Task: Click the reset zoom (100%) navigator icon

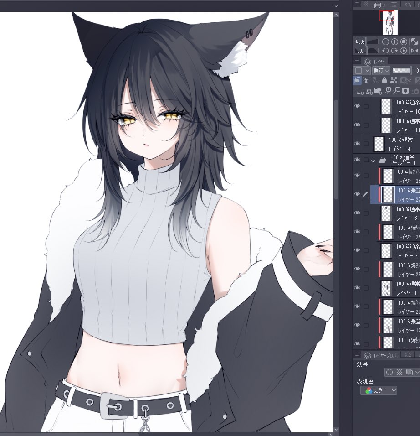Action: (x=404, y=42)
